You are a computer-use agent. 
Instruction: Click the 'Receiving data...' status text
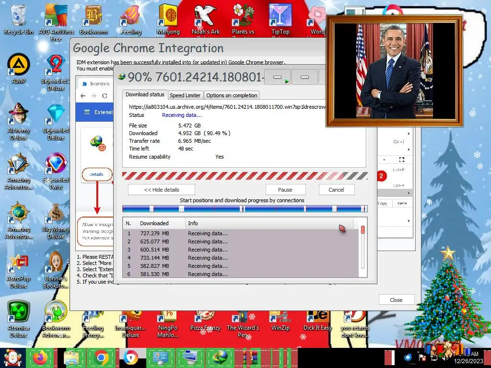182,115
